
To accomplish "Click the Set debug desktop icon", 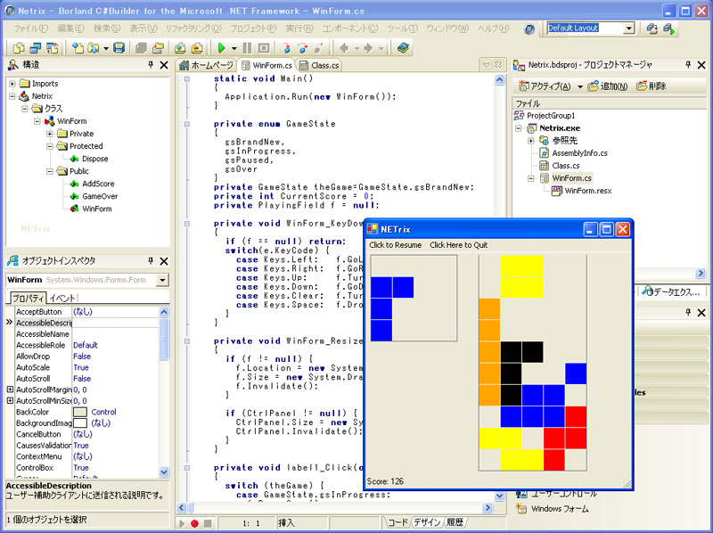I will [669, 29].
